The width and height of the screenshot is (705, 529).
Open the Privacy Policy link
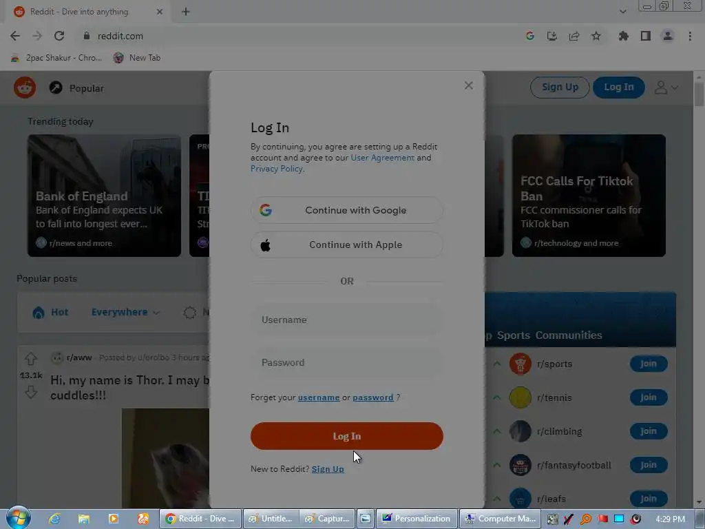pyautogui.click(x=277, y=169)
